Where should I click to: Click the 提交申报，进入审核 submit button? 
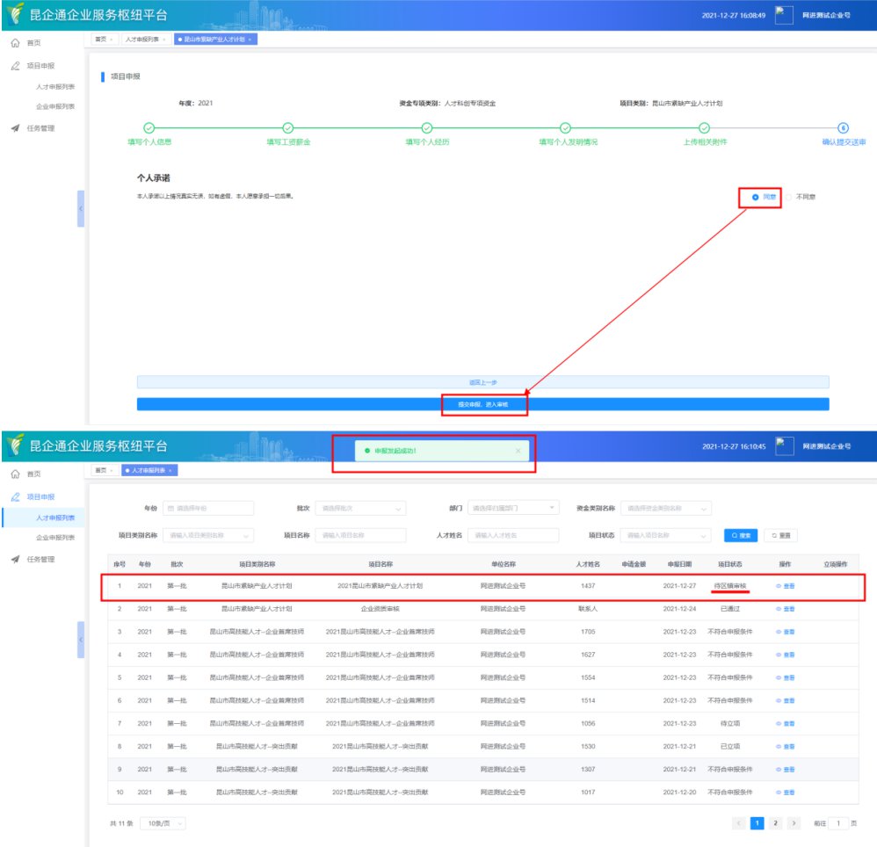(x=482, y=404)
